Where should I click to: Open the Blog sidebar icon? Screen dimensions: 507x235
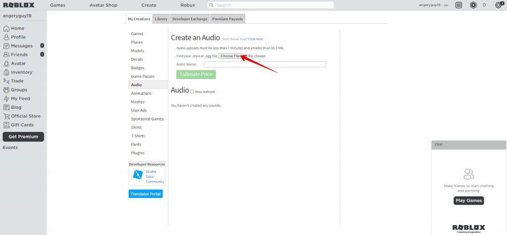[6, 107]
